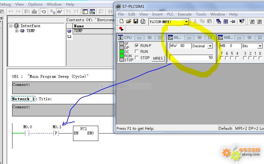Click the MW 80 address field
264x164 pixels.
[x=180, y=46]
